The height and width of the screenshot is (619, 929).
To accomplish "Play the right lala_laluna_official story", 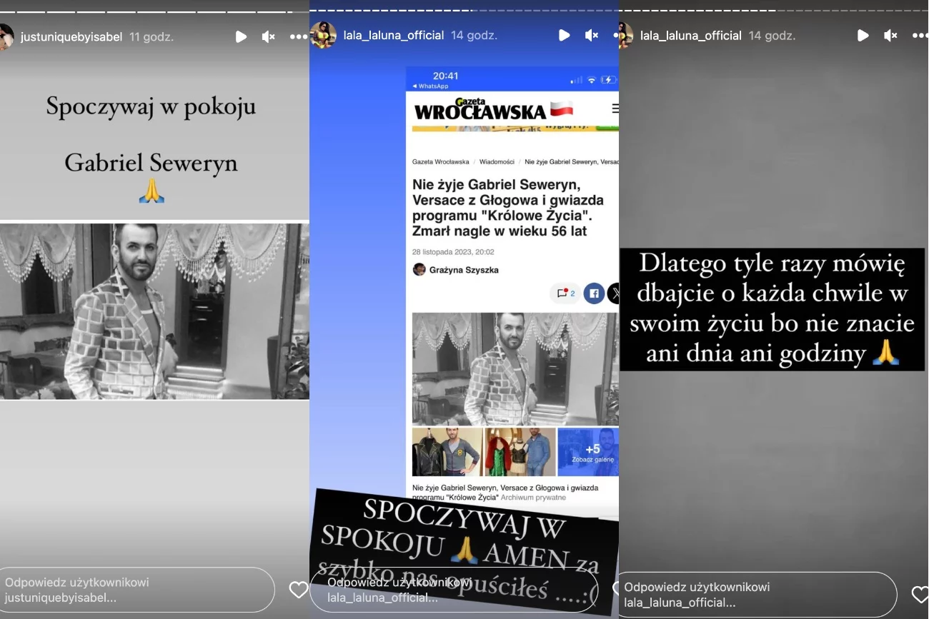I will click(863, 35).
